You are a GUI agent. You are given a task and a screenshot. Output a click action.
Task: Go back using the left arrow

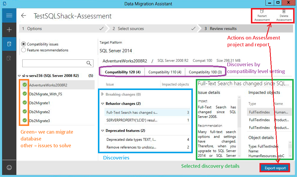tap(24, 16)
